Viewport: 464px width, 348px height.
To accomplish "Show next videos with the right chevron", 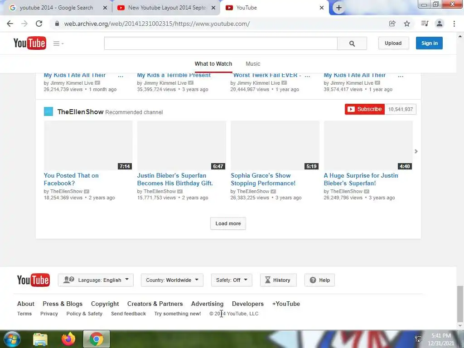I will click(416, 151).
